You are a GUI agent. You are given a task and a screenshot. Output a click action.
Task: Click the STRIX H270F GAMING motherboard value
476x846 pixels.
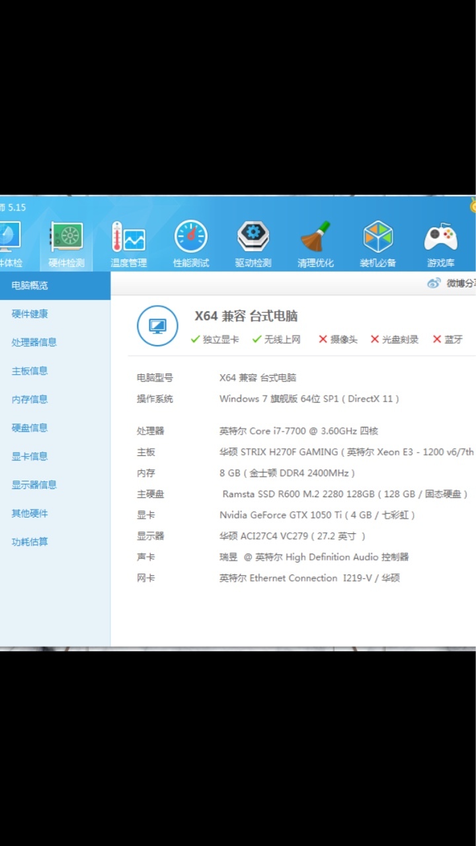pos(347,452)
